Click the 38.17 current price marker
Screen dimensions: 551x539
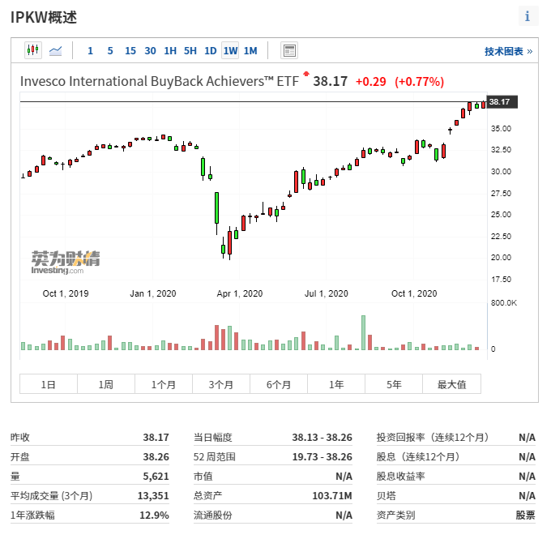(x=502, y=102)
